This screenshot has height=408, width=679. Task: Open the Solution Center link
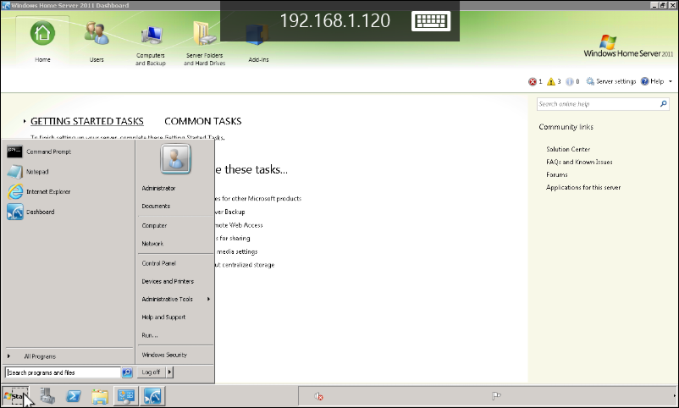(568, 149)
